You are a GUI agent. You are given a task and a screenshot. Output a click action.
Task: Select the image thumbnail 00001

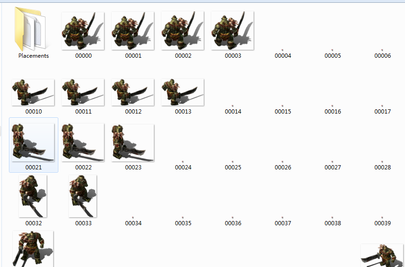tap(133, 31)
